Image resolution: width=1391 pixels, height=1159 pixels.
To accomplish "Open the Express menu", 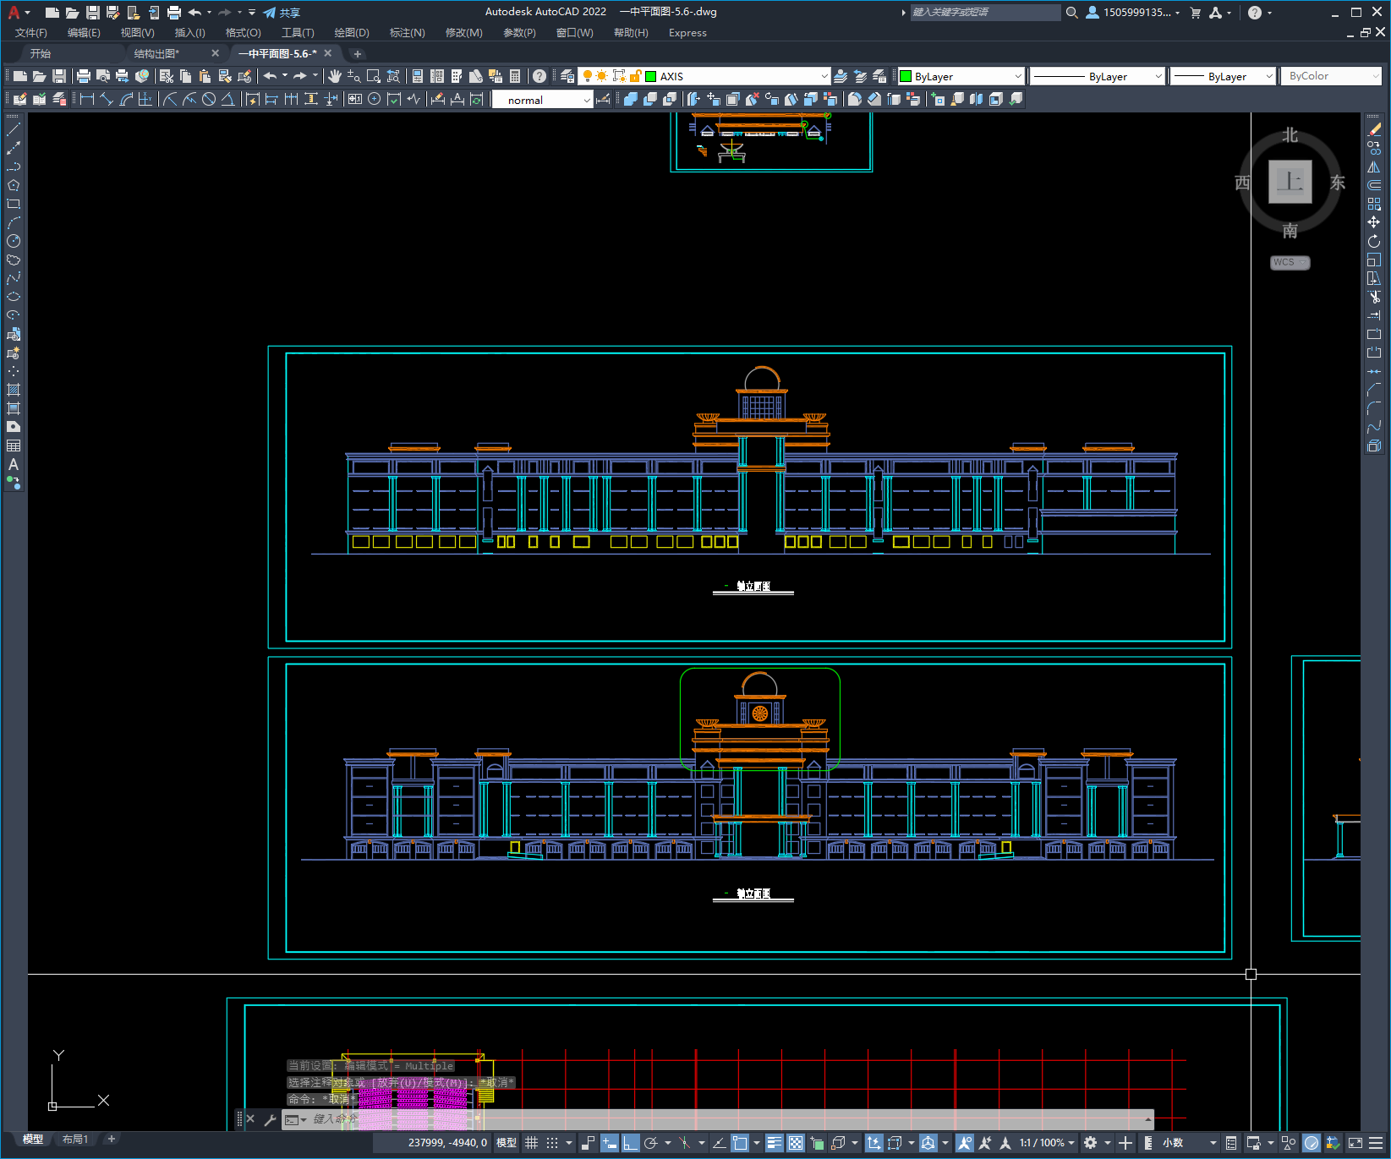I will point(687,33).
